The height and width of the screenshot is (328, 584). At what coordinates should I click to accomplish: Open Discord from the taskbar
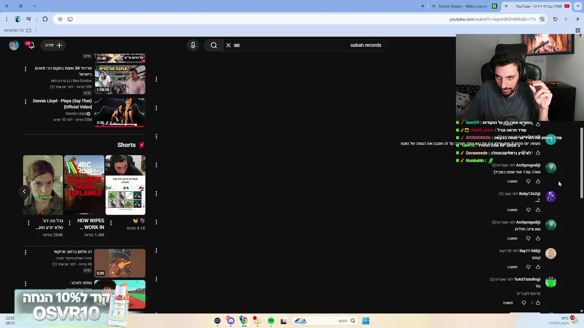click(230, 321)
